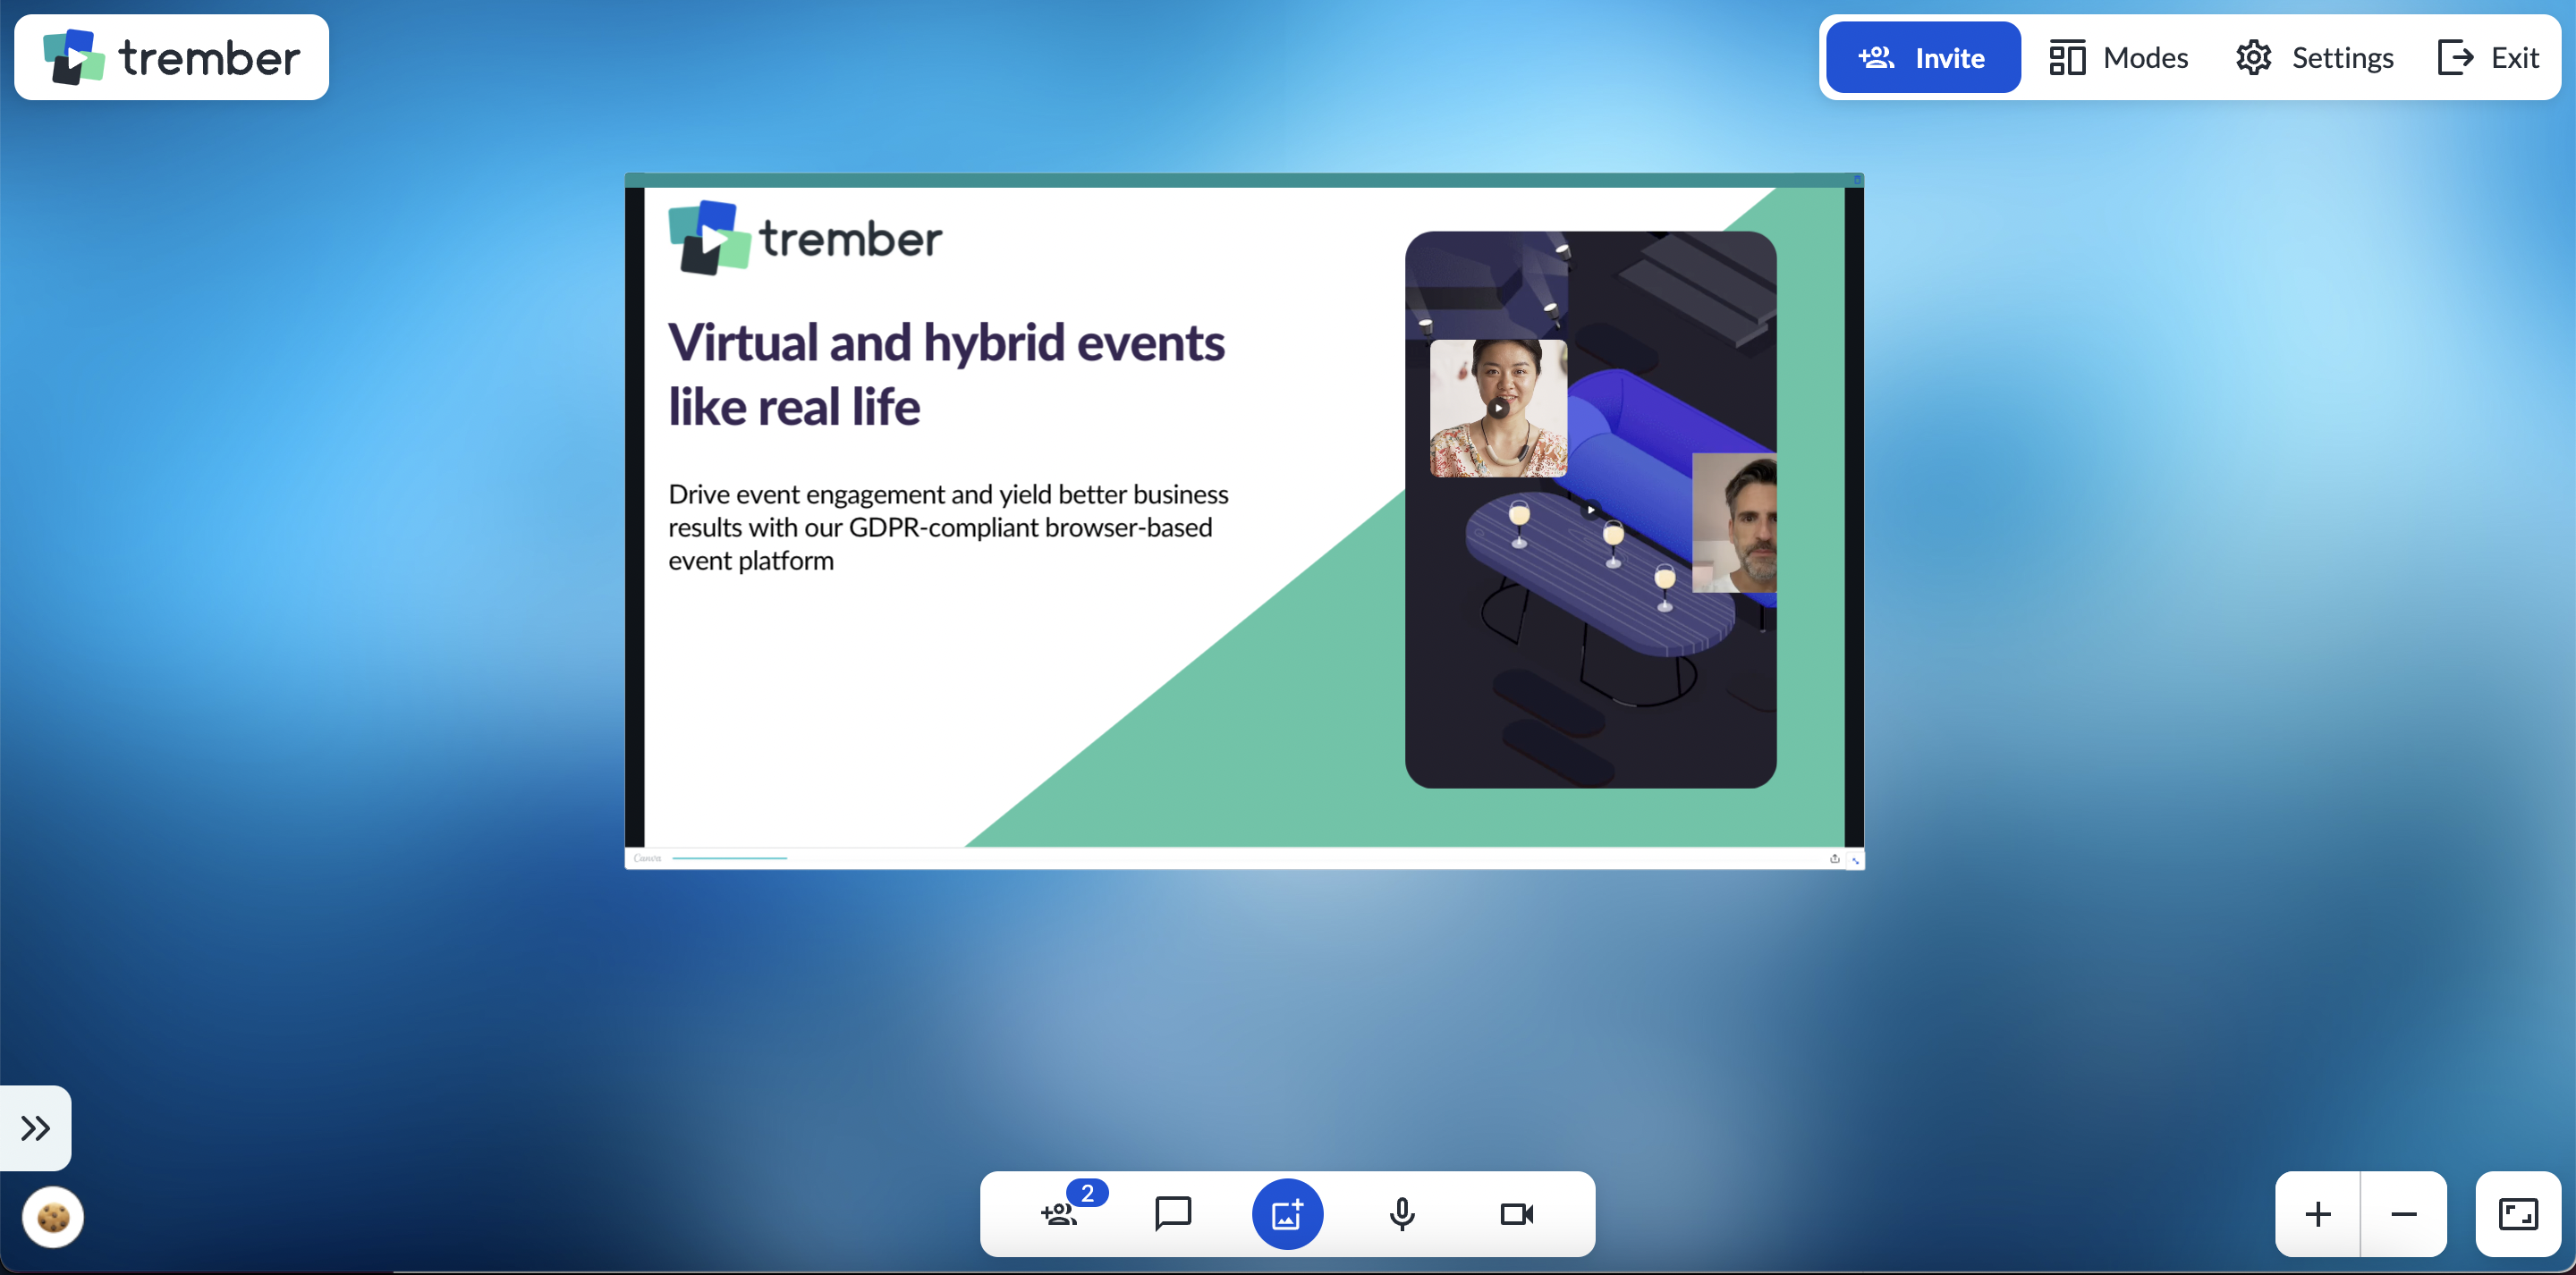The height and width of the screenshot is (1275, 2576).
Task: Click the add media content button
Action: point(1287,1214)
